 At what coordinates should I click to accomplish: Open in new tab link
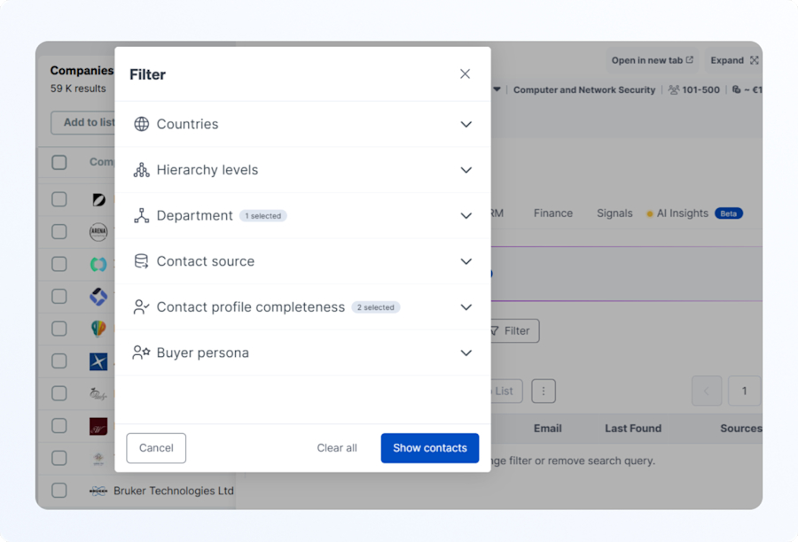pos(653,60)
